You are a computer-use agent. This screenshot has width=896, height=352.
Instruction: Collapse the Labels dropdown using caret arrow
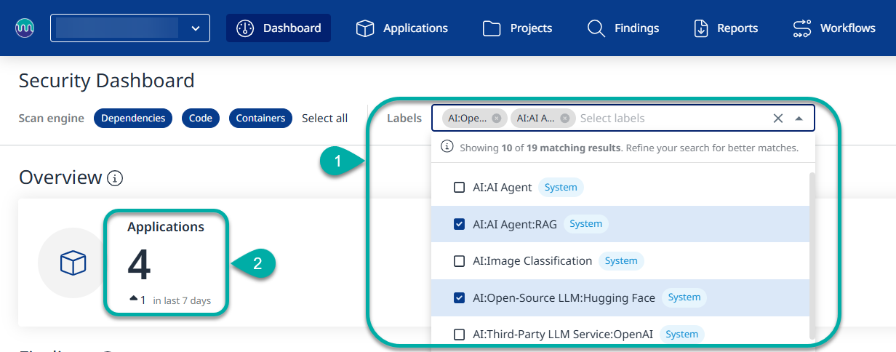tap(799, 119)
